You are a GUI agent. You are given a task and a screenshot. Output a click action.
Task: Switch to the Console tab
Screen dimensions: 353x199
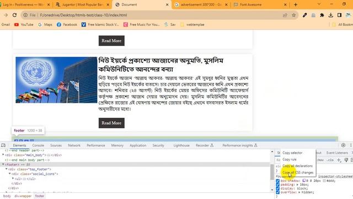tap(38, 145)
